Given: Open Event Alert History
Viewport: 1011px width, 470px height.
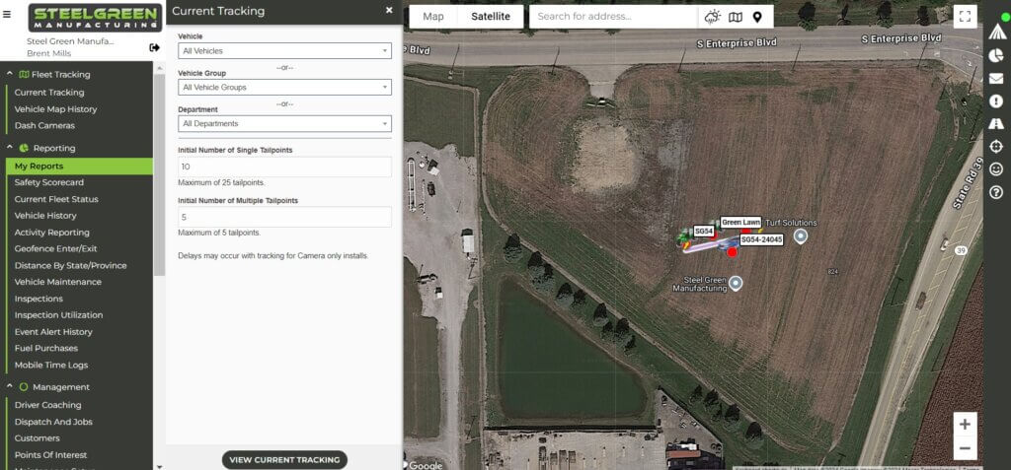Looking at the screenshot, I should (x=53, y=332).
